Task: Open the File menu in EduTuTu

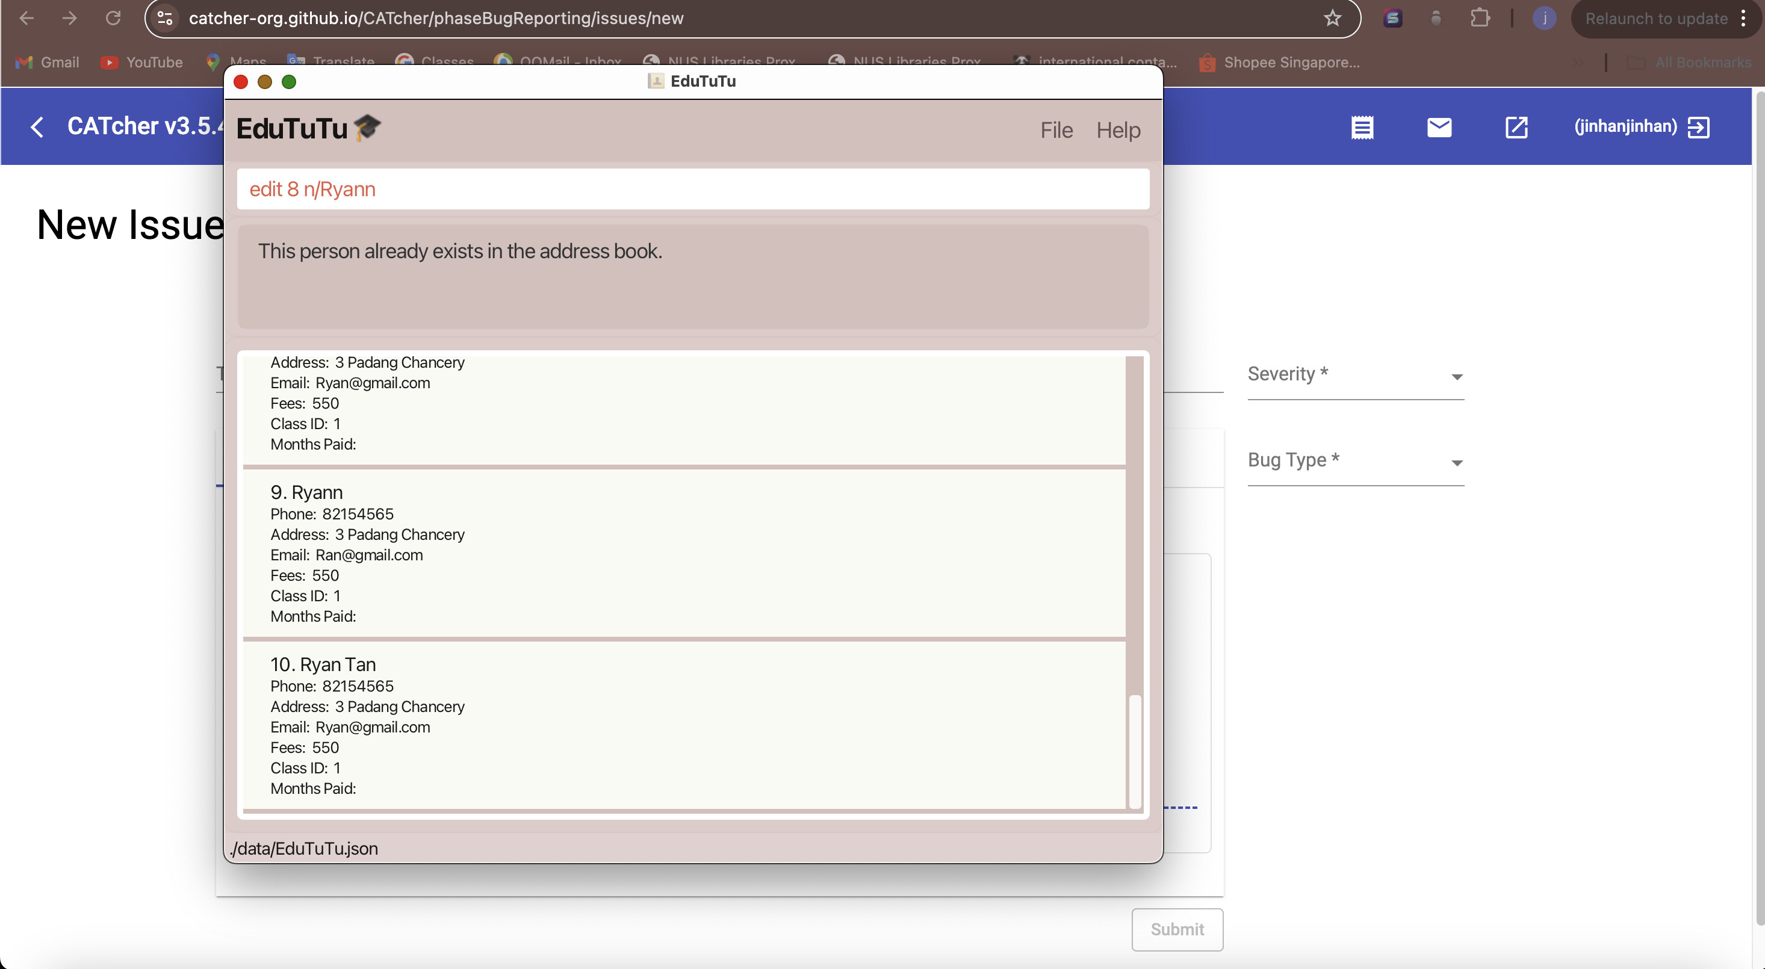Action: [x=1055, y=129]
